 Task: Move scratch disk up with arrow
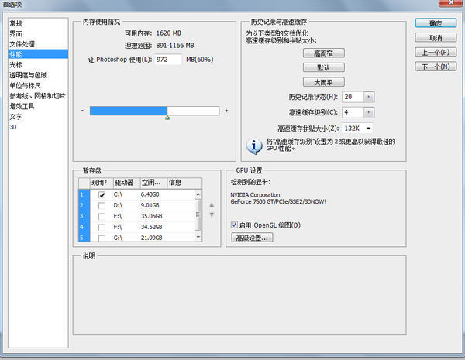[212, 204]
